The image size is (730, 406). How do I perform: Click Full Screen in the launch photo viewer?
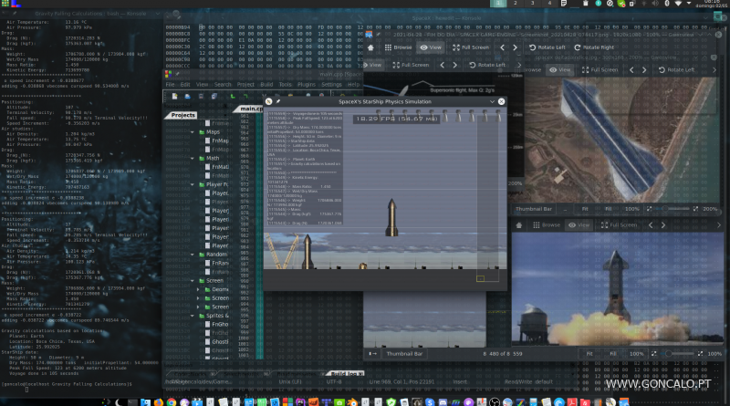click(x=618, y=224)
